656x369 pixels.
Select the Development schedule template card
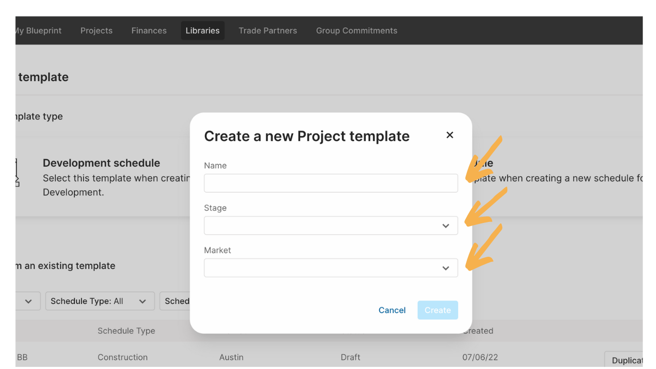pyautogui.click(x=102, y=177)
